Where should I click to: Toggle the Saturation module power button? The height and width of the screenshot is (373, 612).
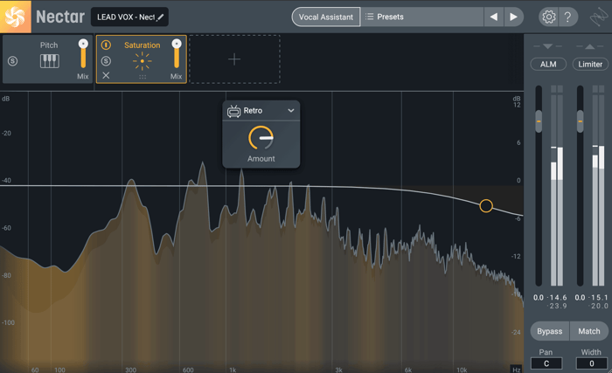pyautogui.click(x=106, y=45)
